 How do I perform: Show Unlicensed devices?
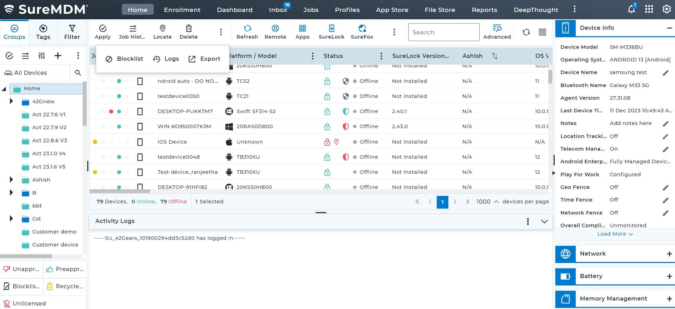tap(25, 303)
